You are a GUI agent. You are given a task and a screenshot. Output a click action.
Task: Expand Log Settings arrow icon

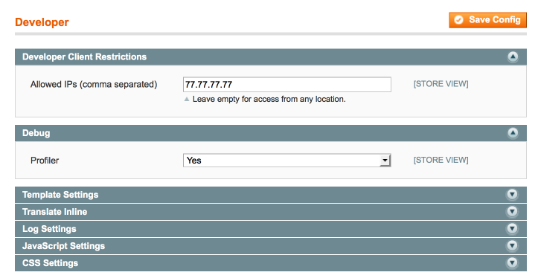(512, 229)
